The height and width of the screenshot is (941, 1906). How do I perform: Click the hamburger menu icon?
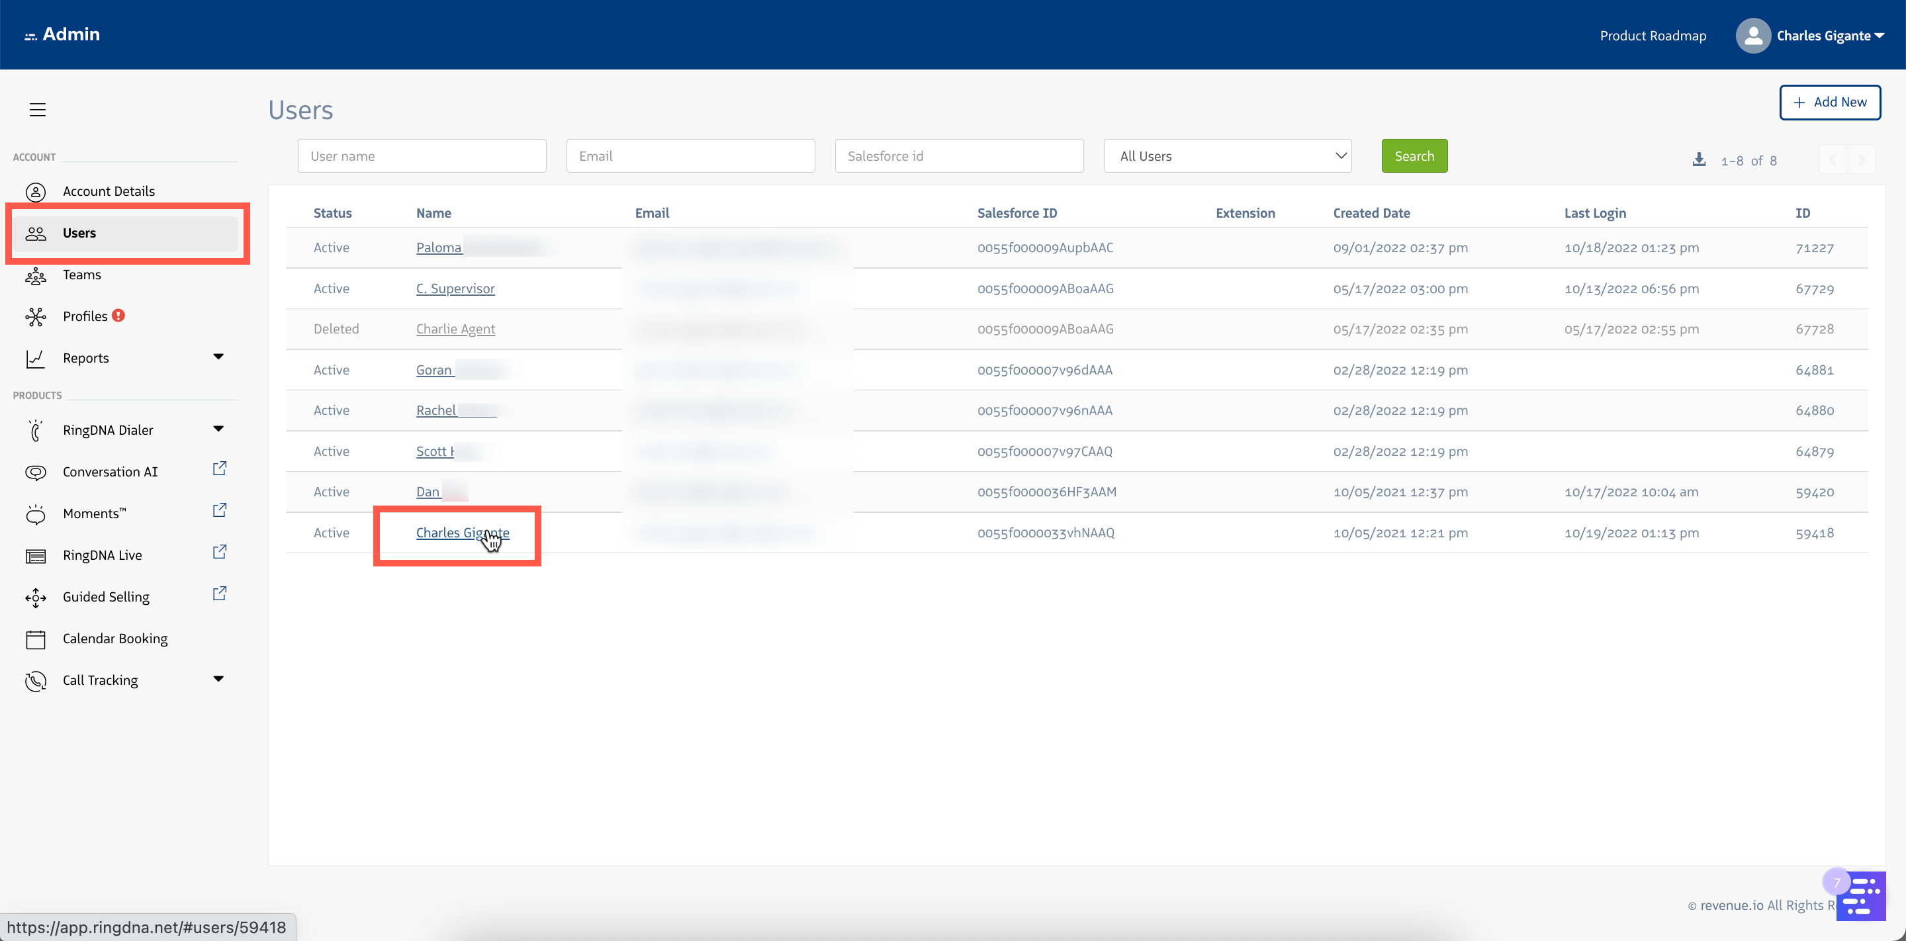click(38, 109)
